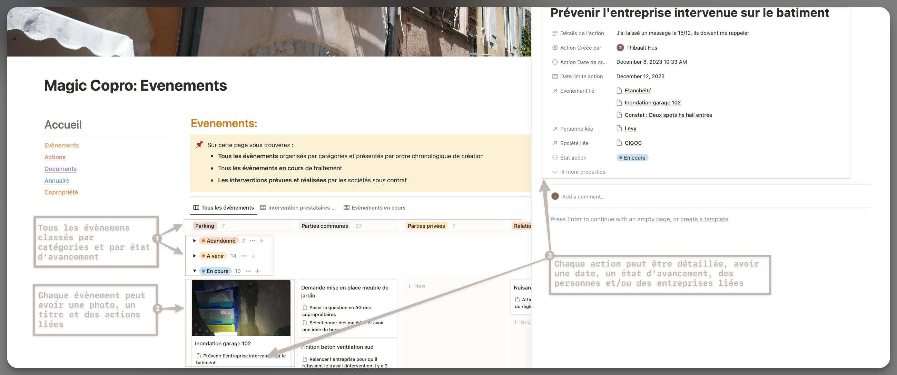Image resolution: width=897 pixels, height=375 pixels.
Task: Expand the Abandonné group triangle
Action: (195, 241)
